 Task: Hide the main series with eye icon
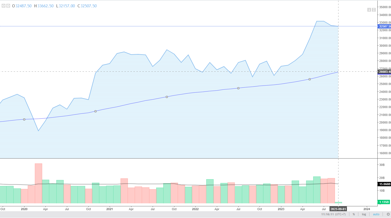pos(4,6)
